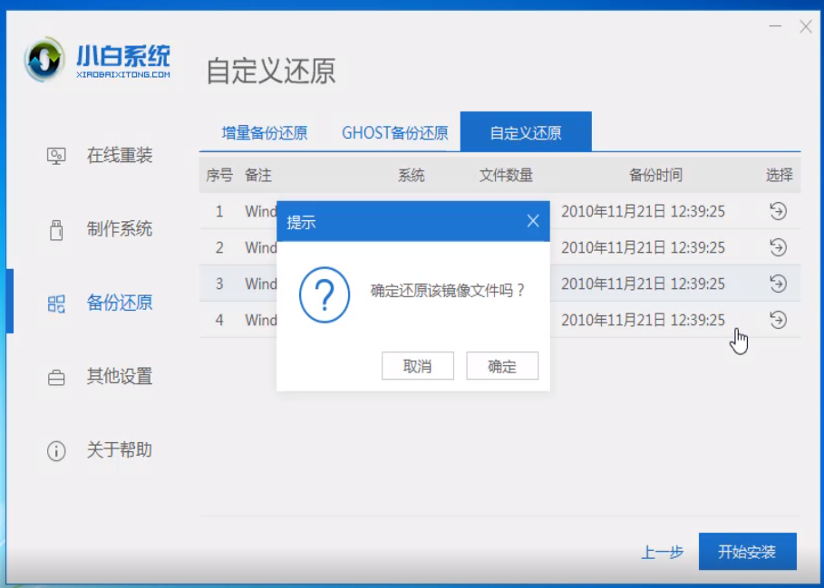Click the 其他设置 briefcase icon
The width and height of the screenshot is (824, 588).
tap(56, 377)
